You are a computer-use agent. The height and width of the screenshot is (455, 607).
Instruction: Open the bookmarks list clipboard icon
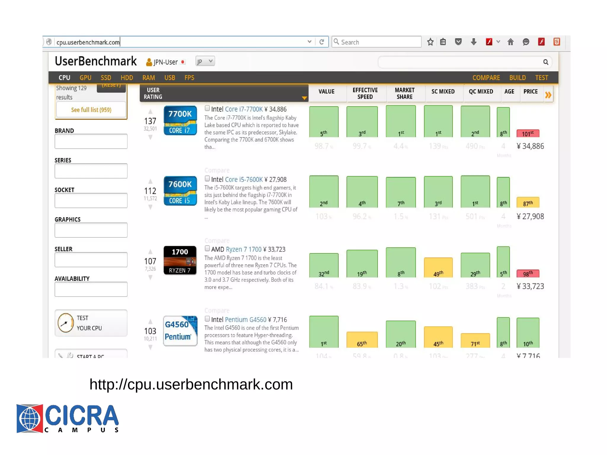click(443, 42)
